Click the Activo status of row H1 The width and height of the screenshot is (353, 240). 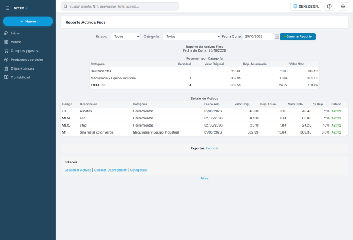336,111
